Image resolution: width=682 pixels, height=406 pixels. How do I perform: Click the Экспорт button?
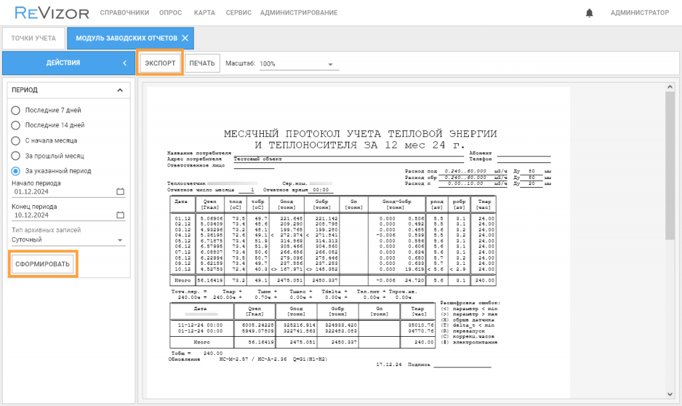pyautogui.click(x=160, y=63)
